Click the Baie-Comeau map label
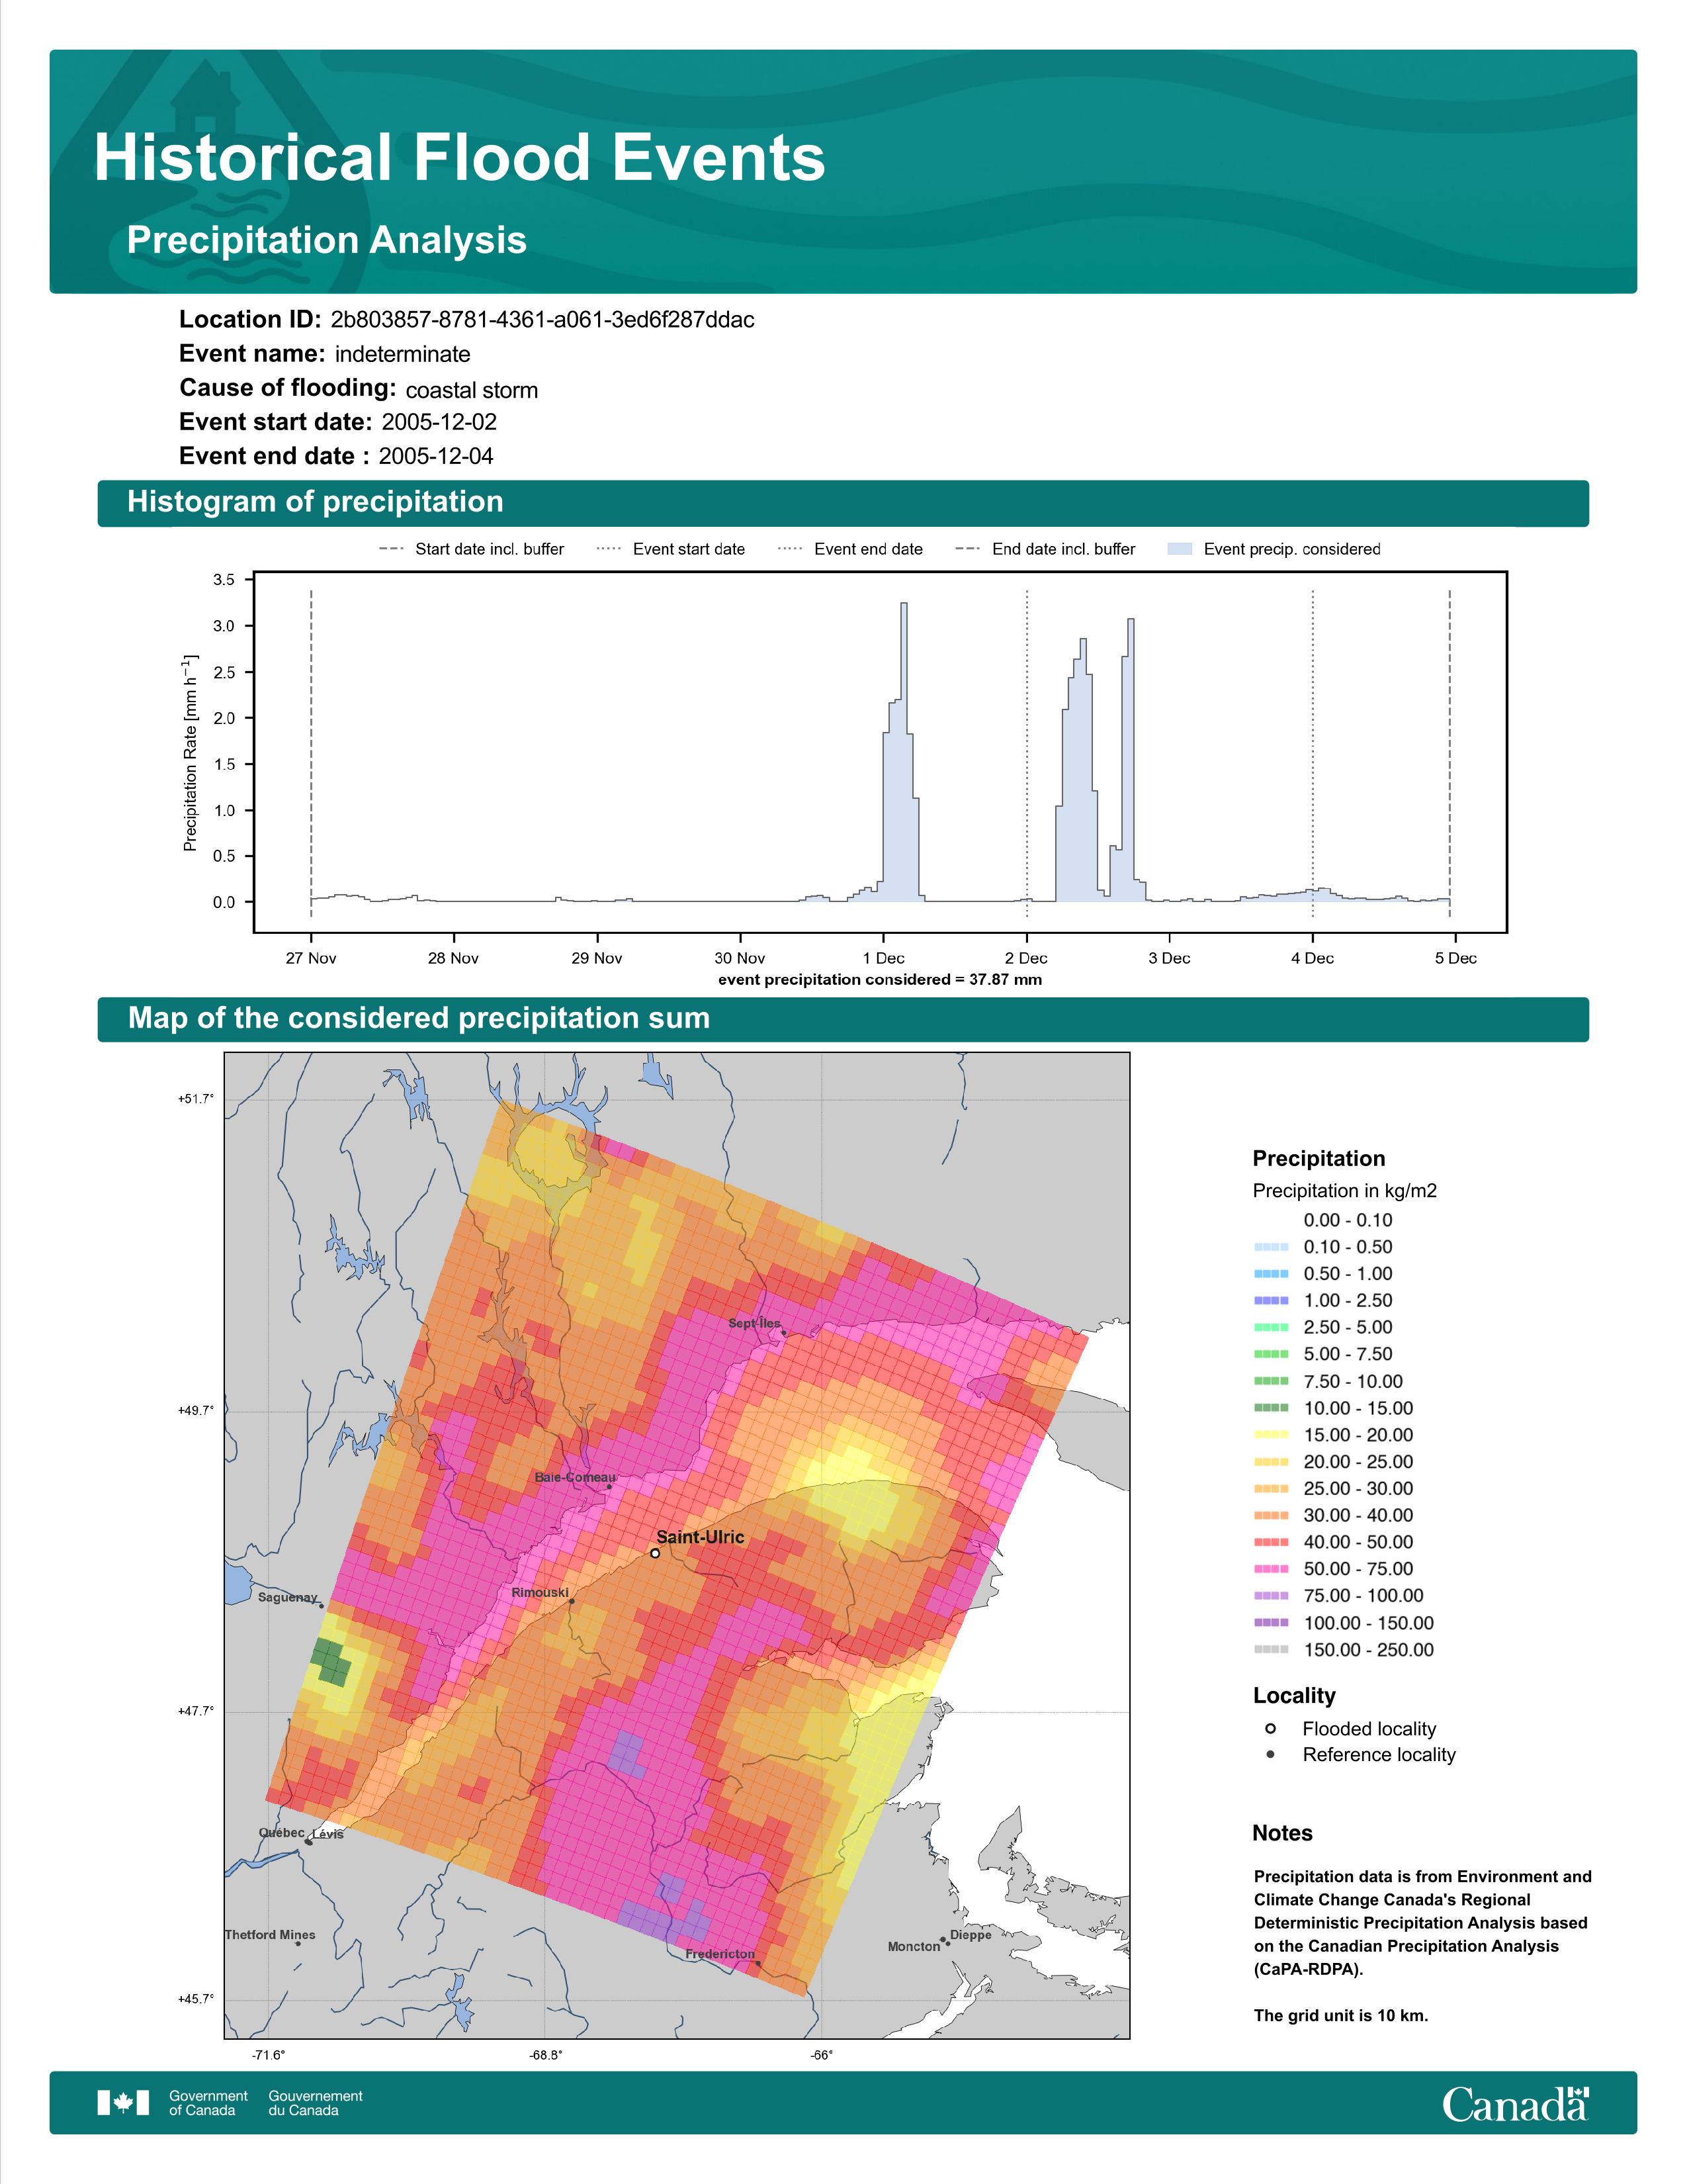1687x2184 pixels. (x=575, y=1477)
